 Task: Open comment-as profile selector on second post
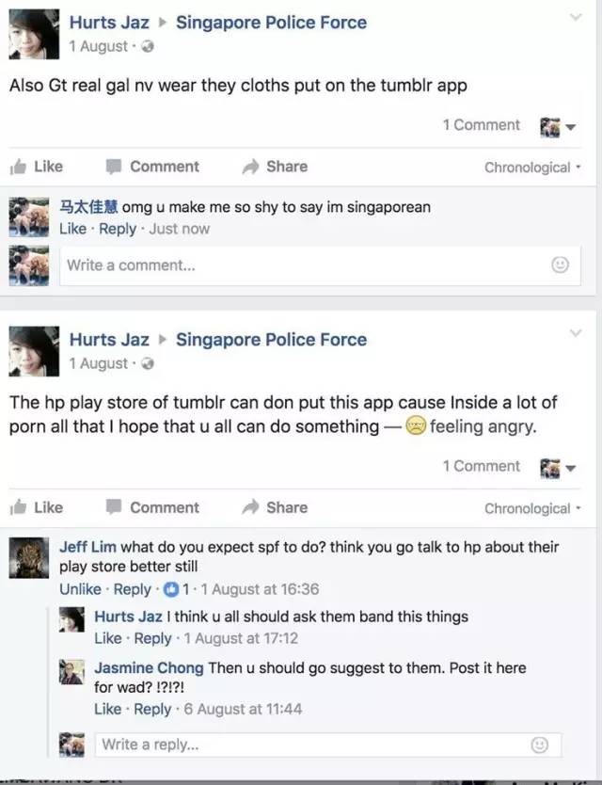point(558,468)
